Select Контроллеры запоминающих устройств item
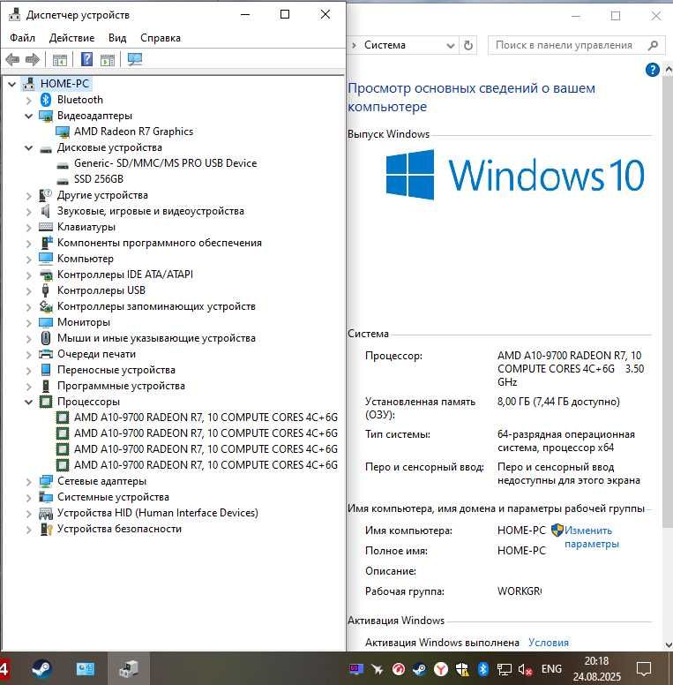Screen dimensions: 673x685 [156, 306]
